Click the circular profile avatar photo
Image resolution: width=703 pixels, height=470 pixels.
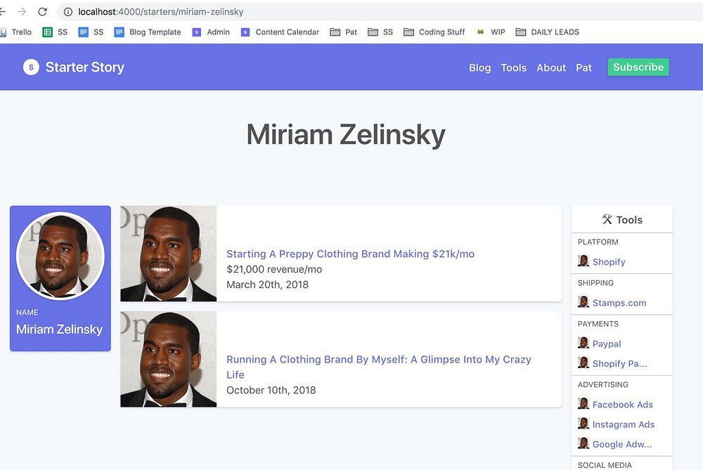[x=60, y=256]
